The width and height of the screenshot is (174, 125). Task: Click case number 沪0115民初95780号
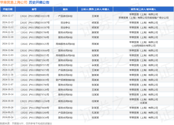tap(35, 32)
